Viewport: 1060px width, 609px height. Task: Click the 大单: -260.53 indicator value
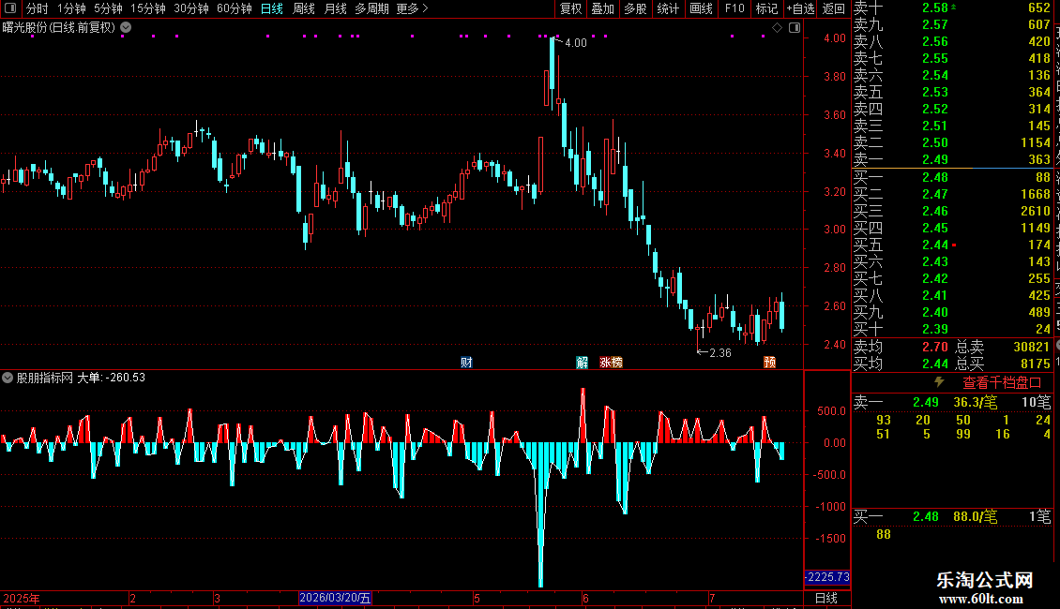point(112,378)
